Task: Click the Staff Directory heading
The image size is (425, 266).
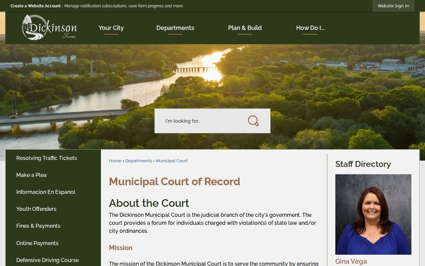Action: pos(363,164)
